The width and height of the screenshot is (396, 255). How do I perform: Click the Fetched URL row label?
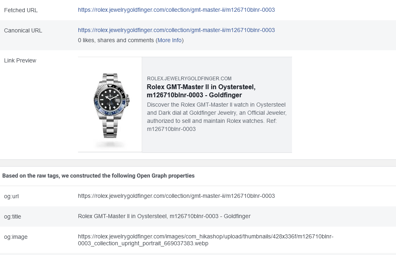[x=21, y=10]
